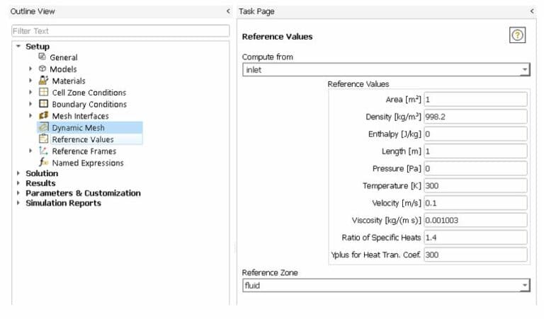544x319 pixels.
Task: Click the Named Expressions function icon
Action: pyautogui.click(x=43, y=163)
